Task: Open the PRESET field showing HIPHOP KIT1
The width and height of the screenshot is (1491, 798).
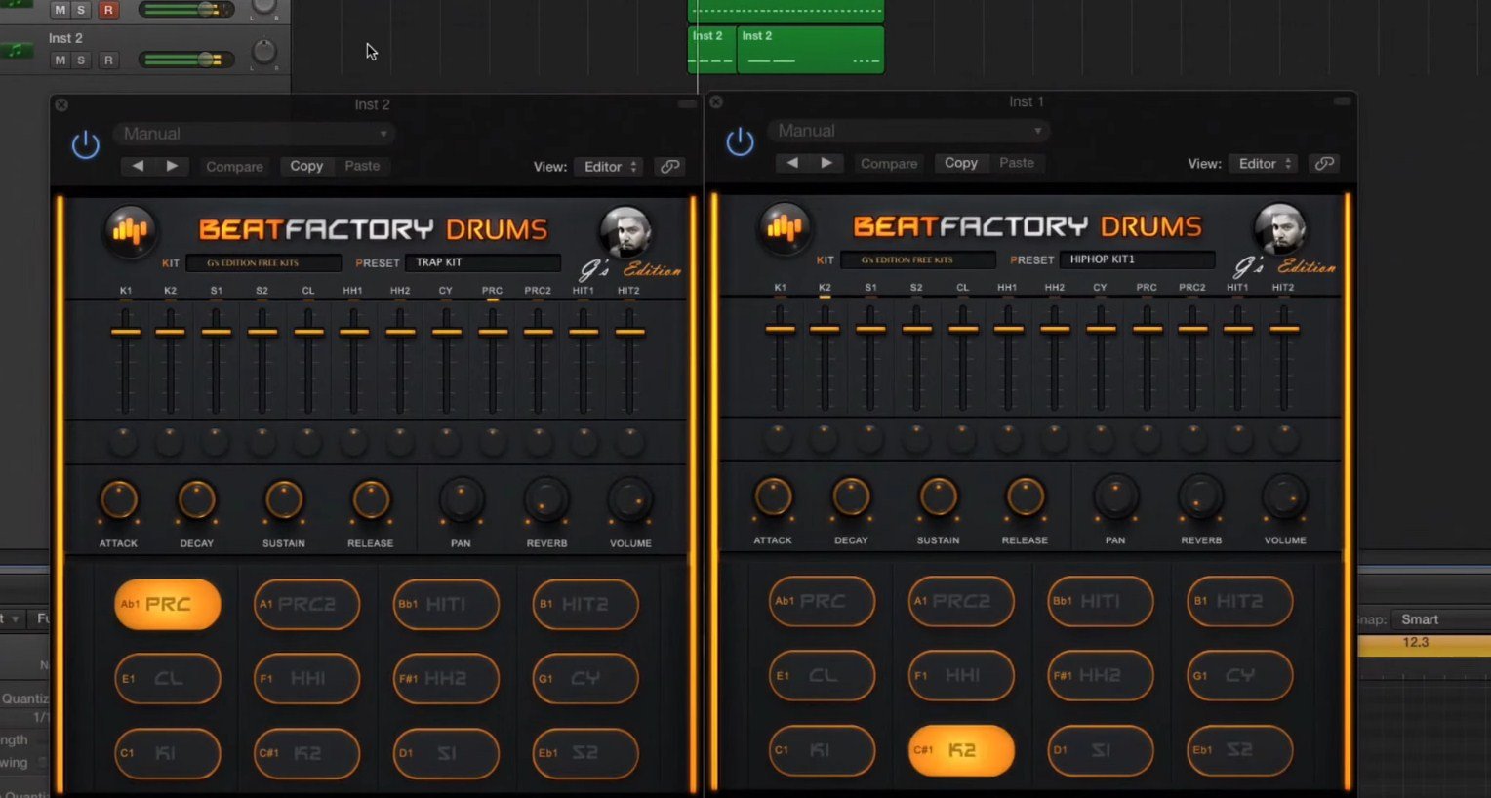Action: click(x=1137, y=259)
